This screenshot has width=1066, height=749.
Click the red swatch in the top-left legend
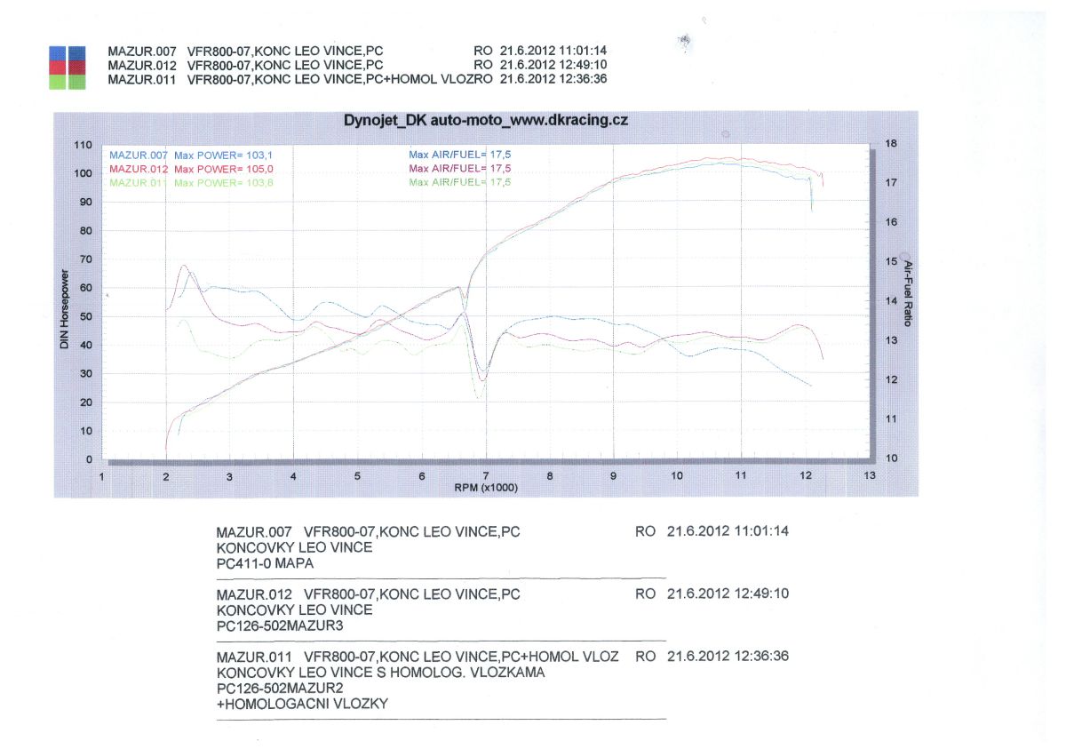pyautogui.click(x=68, y=67)
